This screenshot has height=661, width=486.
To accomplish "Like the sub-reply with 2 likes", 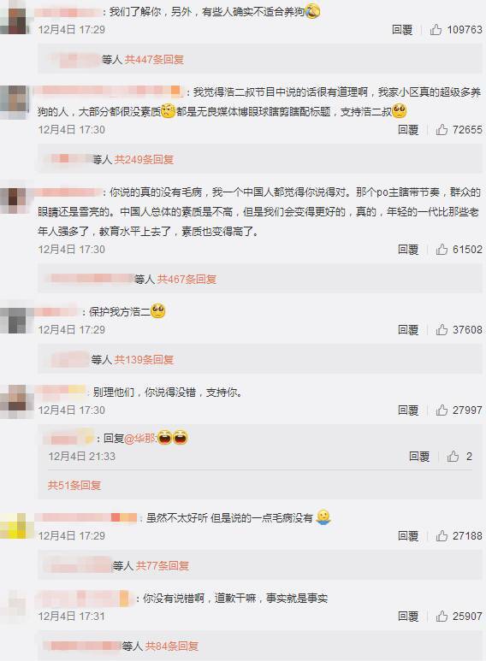I will pos(453,456).
